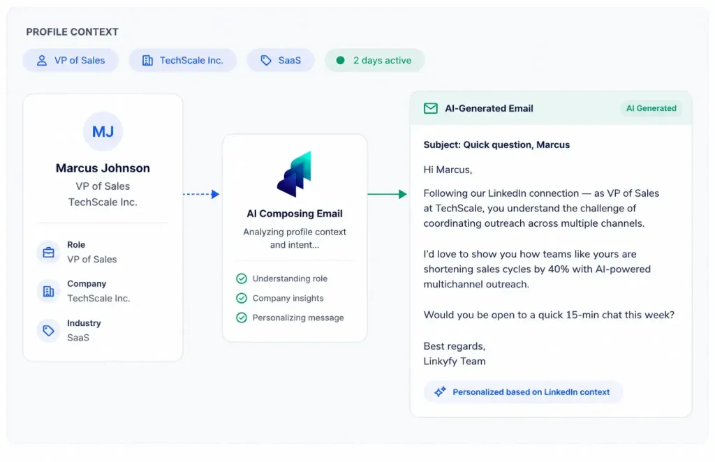Screen dimensions: 715x462
Task: Click the person icon in VP of Sales chip
Action: tap(41, 61)
